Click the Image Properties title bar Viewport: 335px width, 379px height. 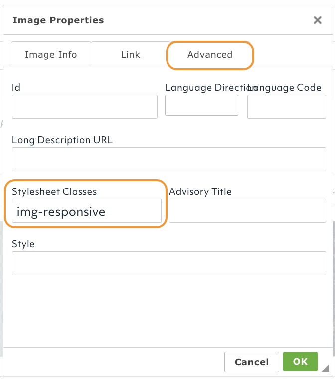point(150,20)
